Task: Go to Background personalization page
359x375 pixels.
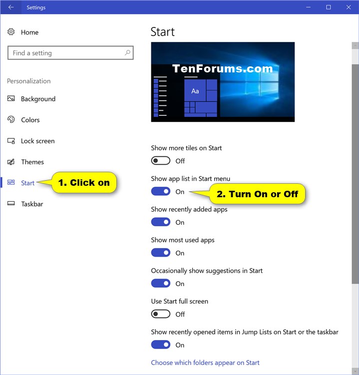Action: [x=38, y=99]
